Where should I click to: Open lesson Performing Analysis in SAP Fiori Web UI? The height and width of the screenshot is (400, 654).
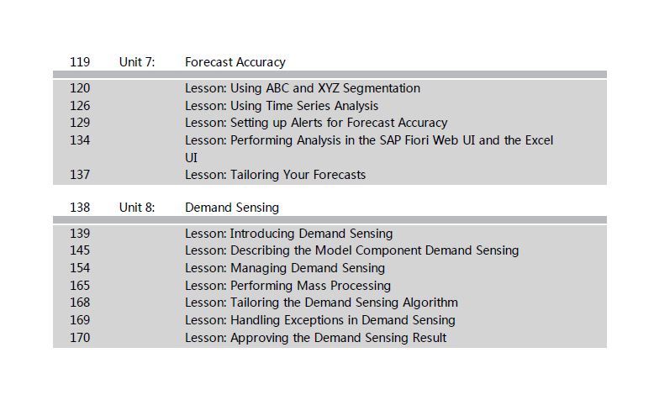369,149
